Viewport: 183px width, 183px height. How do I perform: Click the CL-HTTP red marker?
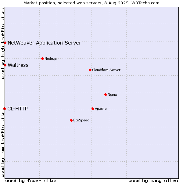pyautogui.click(x=5, y=109)
